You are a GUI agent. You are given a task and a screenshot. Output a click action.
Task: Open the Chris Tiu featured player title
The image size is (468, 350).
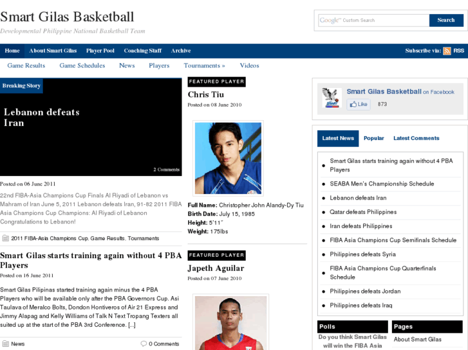tap(205, 94)
